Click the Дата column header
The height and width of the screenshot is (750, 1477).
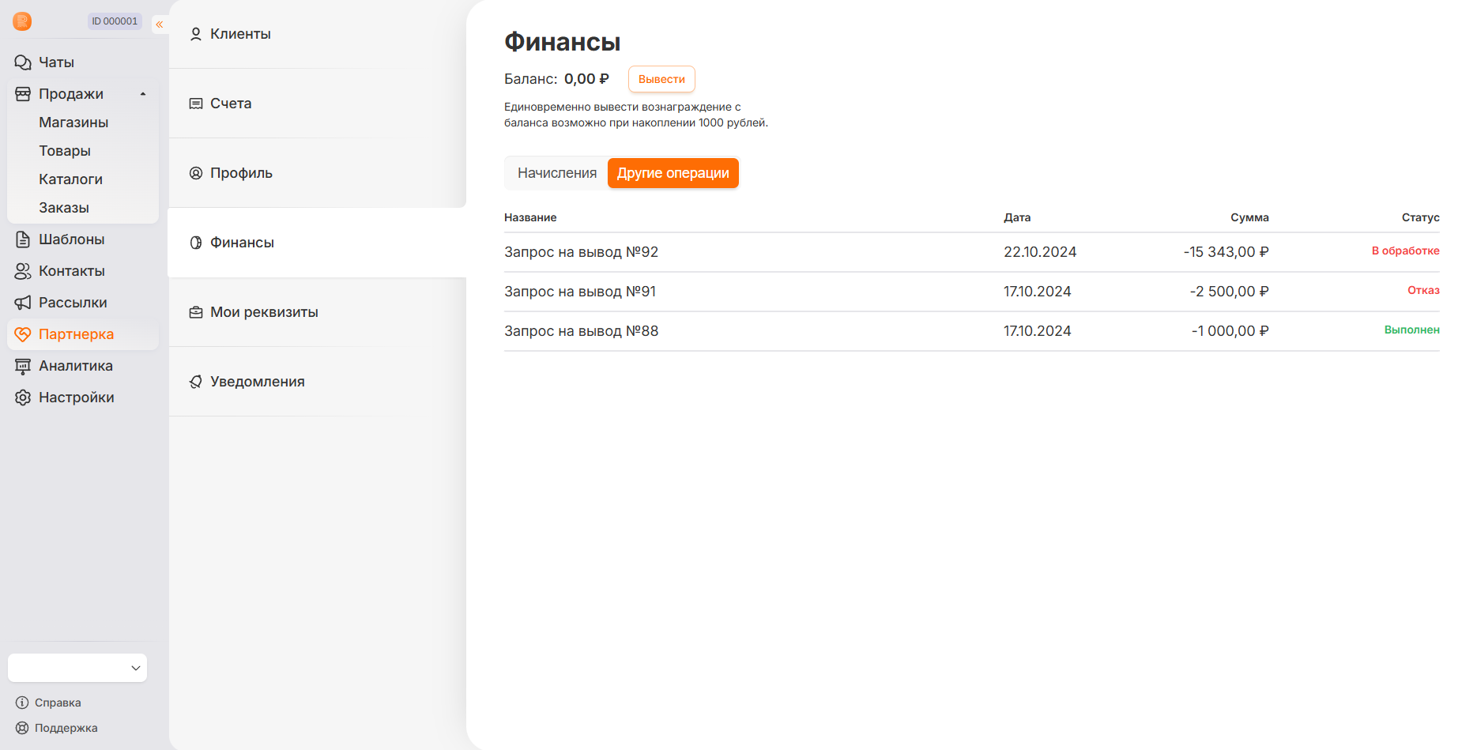coord(1017,217)
